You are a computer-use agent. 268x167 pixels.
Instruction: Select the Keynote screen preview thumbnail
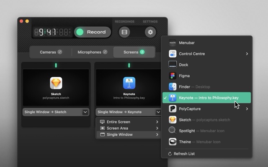point(129,87)
